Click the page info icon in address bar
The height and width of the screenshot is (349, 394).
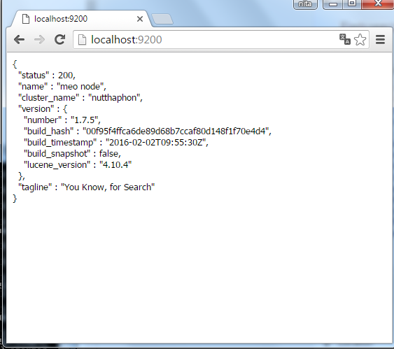[82, 40]
